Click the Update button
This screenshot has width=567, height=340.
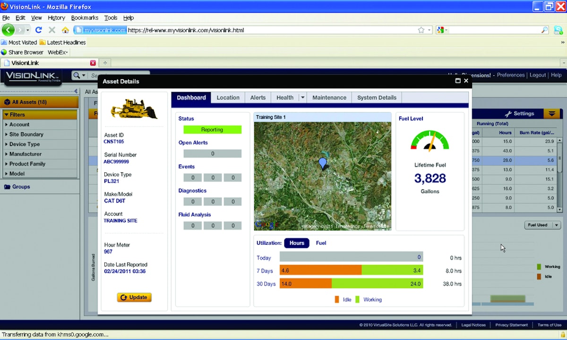(134, 297)
